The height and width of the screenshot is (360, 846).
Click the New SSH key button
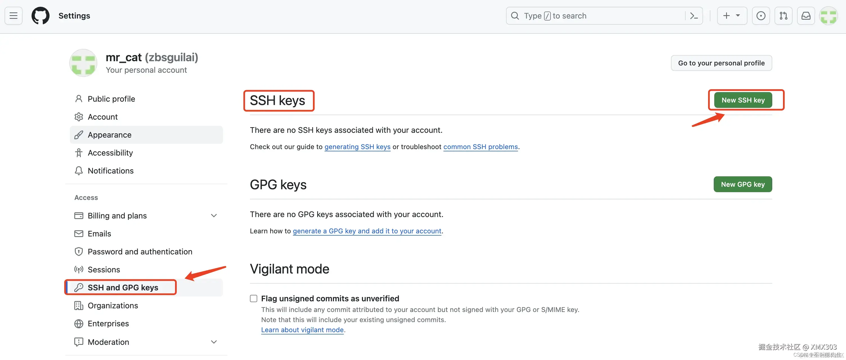click(743, 100)
